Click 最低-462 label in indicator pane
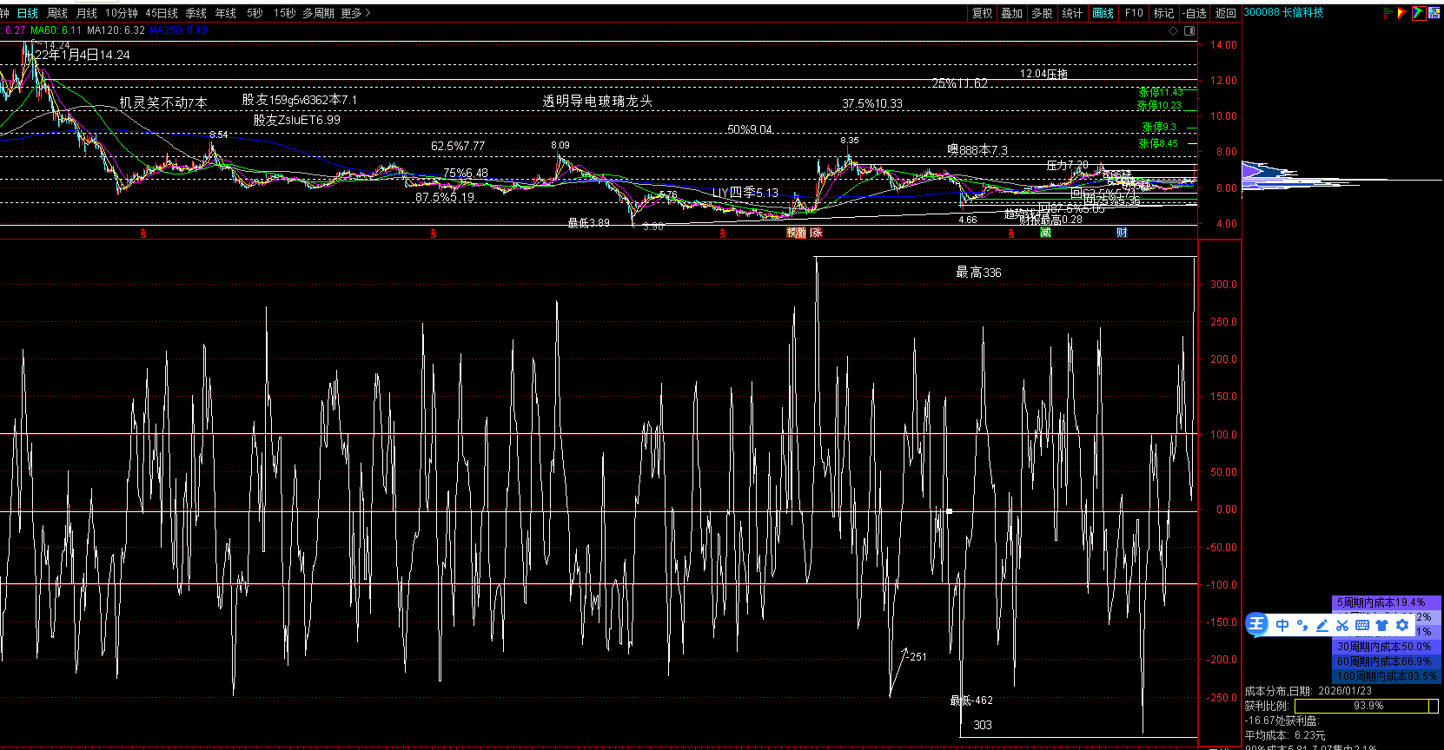Screen dimensions: 1444x750 (971, 701)
